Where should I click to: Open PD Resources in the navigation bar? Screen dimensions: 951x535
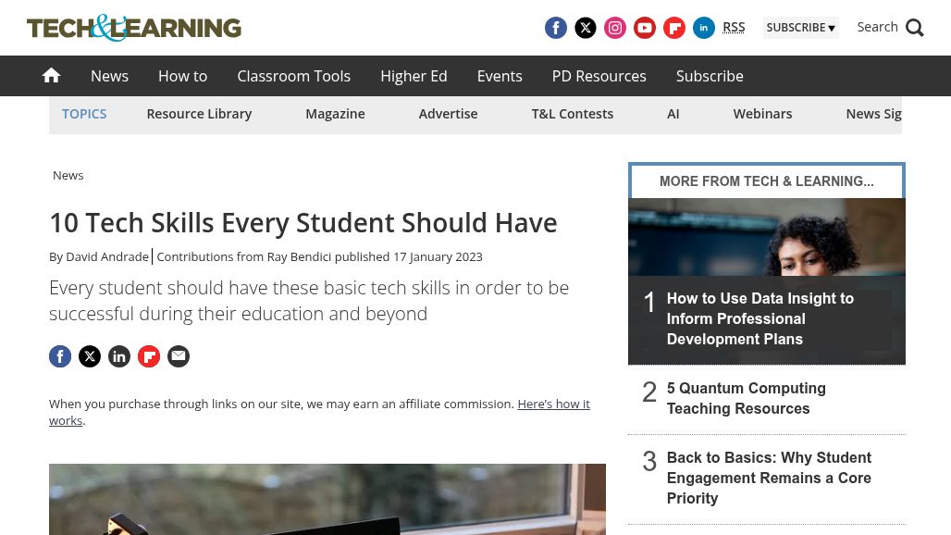(599, 76)
